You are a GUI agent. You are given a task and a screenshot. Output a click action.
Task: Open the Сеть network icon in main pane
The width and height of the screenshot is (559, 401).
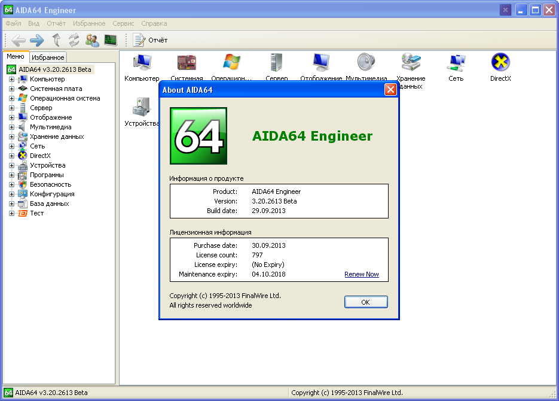(456, 67)
